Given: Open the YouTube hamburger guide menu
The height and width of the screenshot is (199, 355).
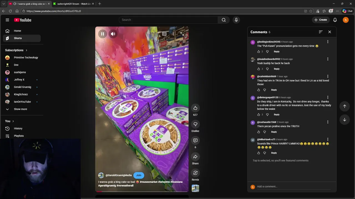Looking at the screenshot, I should 7,20.
